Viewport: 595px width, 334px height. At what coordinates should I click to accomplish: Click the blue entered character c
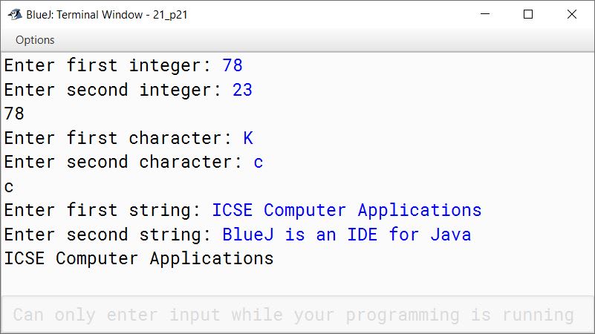258,163
